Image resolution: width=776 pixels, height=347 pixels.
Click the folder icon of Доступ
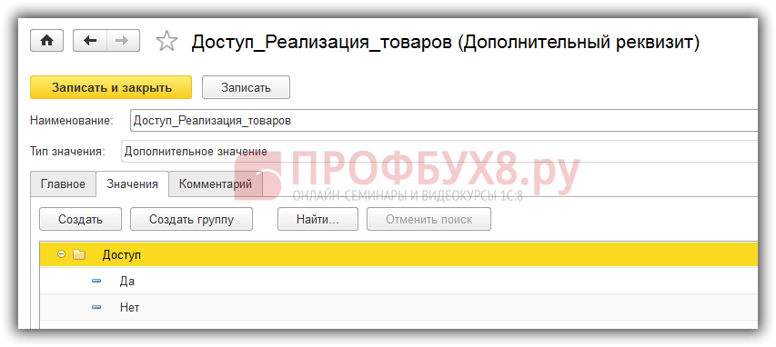click(78, 254)
